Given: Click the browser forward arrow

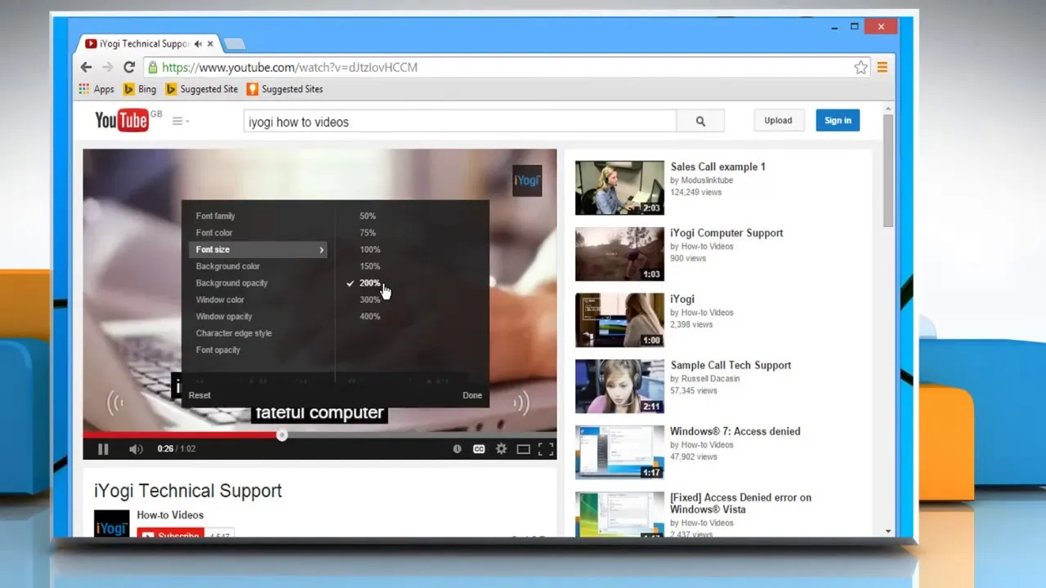Looking at the screenshot, I should coord(108,67).
